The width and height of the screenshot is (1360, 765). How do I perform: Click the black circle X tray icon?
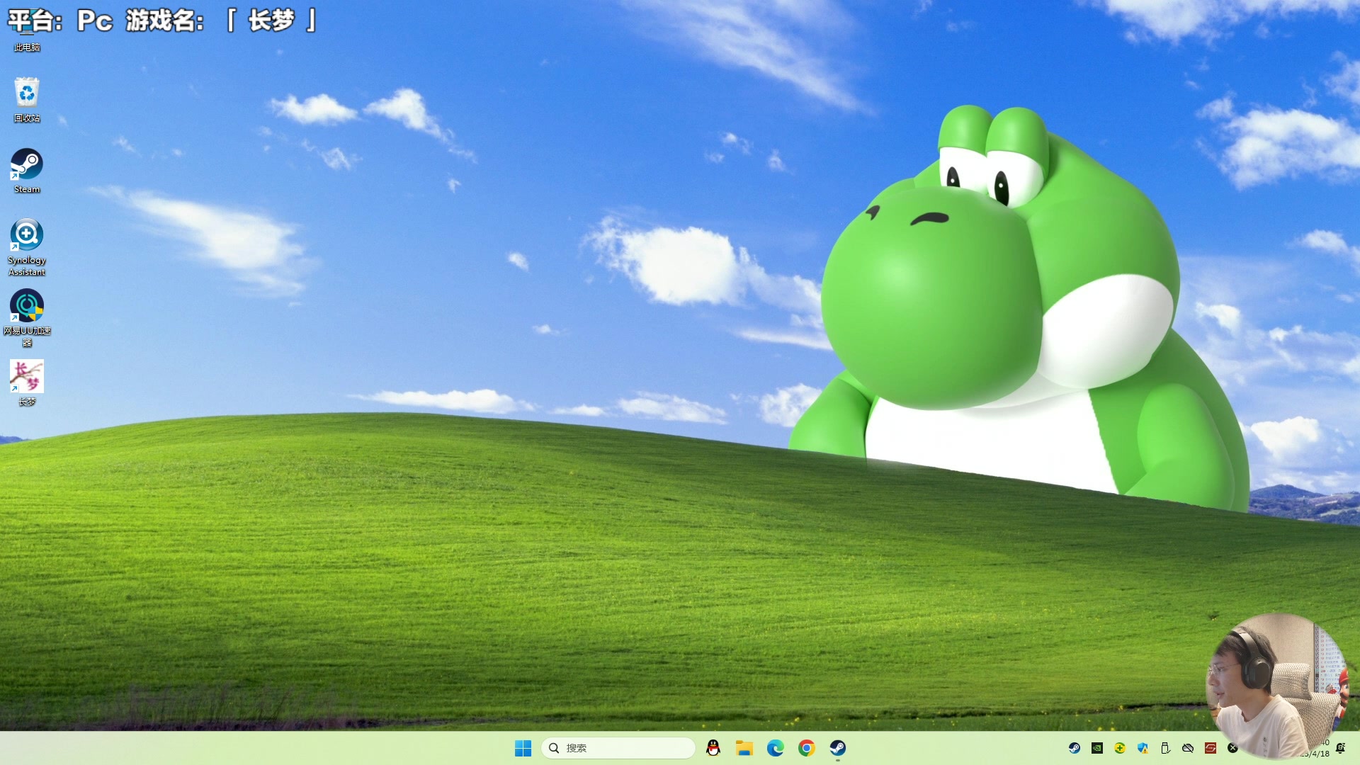tap(1232, 748)
